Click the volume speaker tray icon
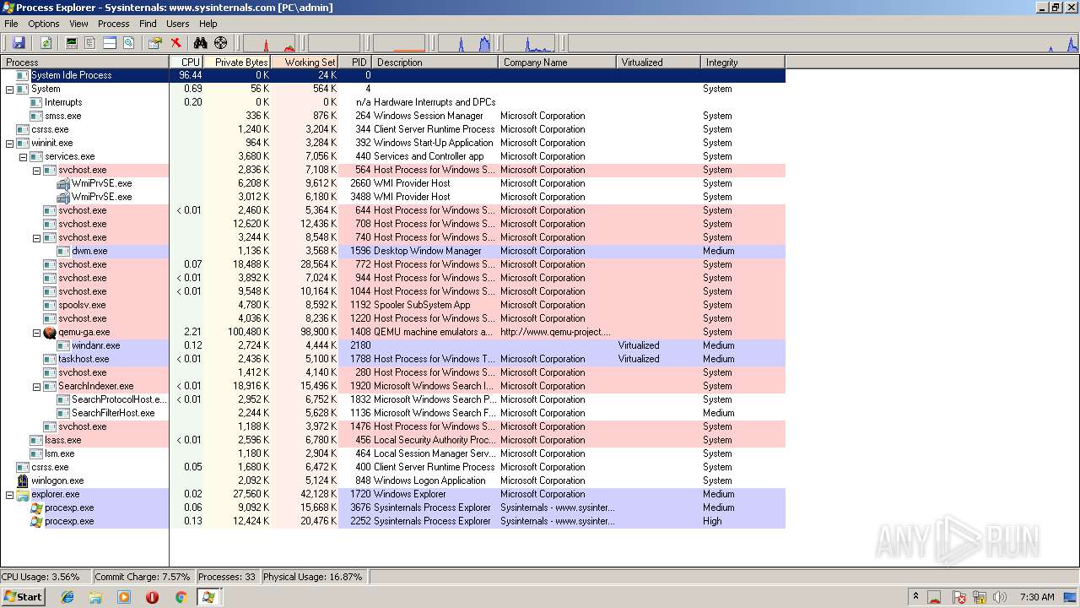This screenshot has height=608, width=1080. (1000, 597)
